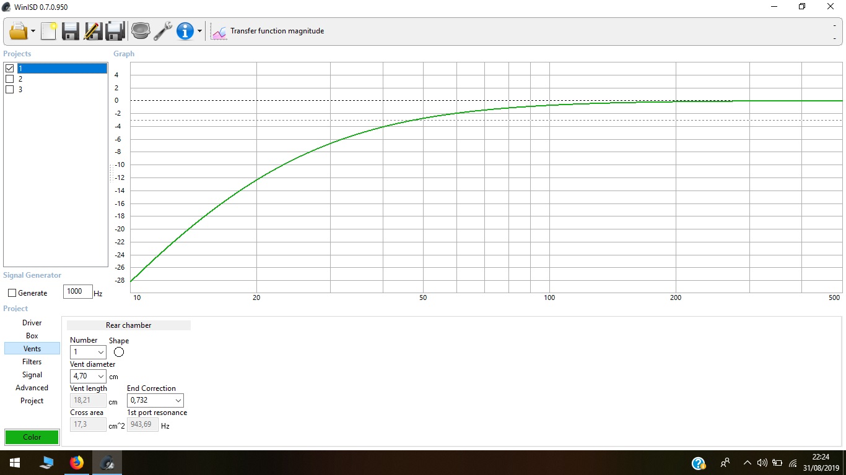Screen dimensions: 846x475
Task: Click the 1000 Hz frequency input field
Action: [78, 291]
